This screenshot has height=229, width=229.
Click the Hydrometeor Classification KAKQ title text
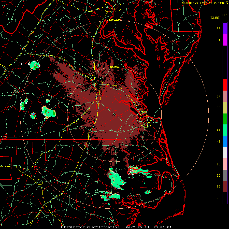[x=115, y=227]
